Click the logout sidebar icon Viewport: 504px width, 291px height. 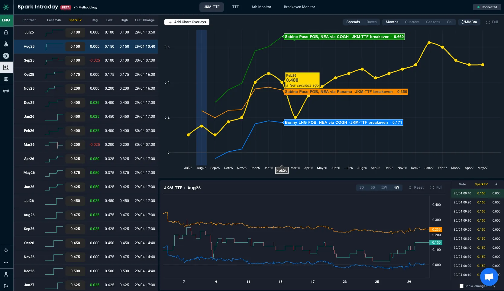point(6,286)
